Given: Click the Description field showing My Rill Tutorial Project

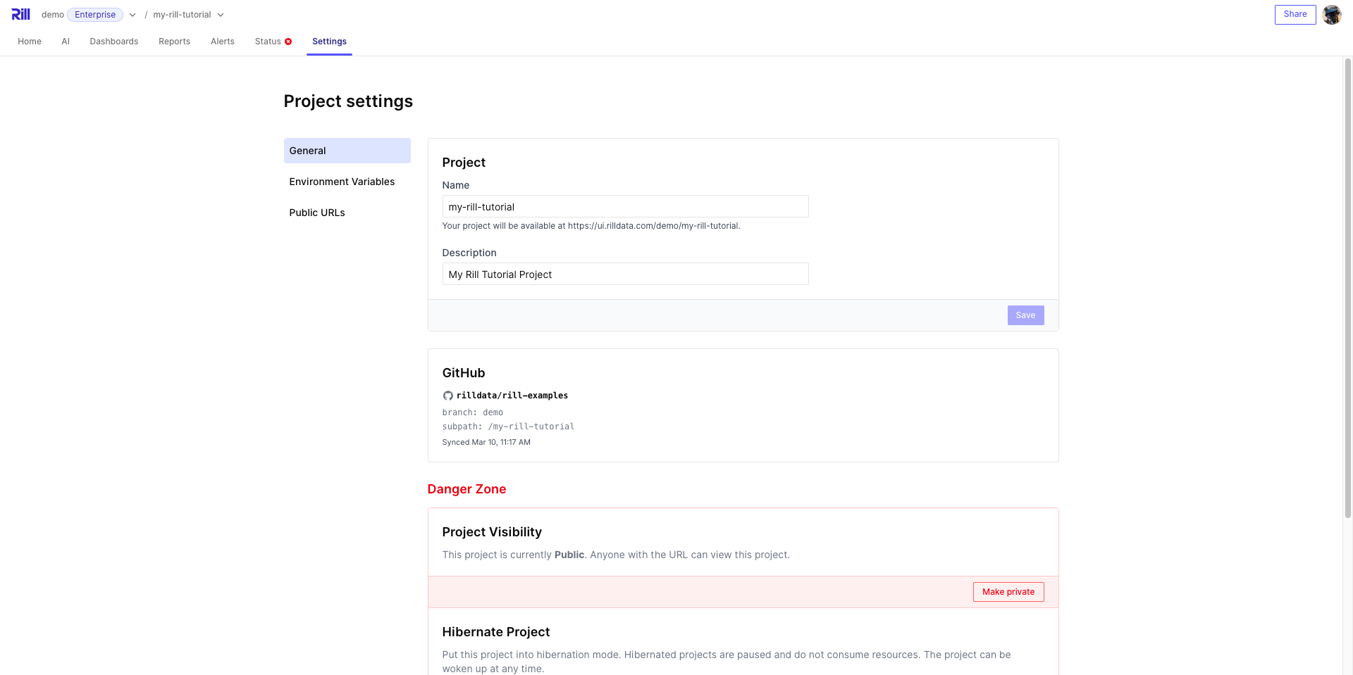Looking at the screenshot, I should [x=625, y=274].
